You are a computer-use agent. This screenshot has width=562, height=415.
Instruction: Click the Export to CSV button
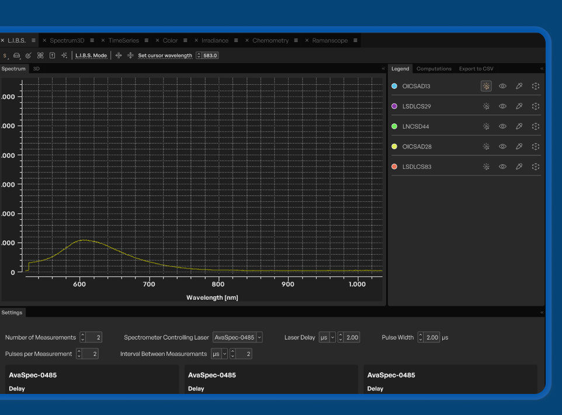[x=479, y=68]
